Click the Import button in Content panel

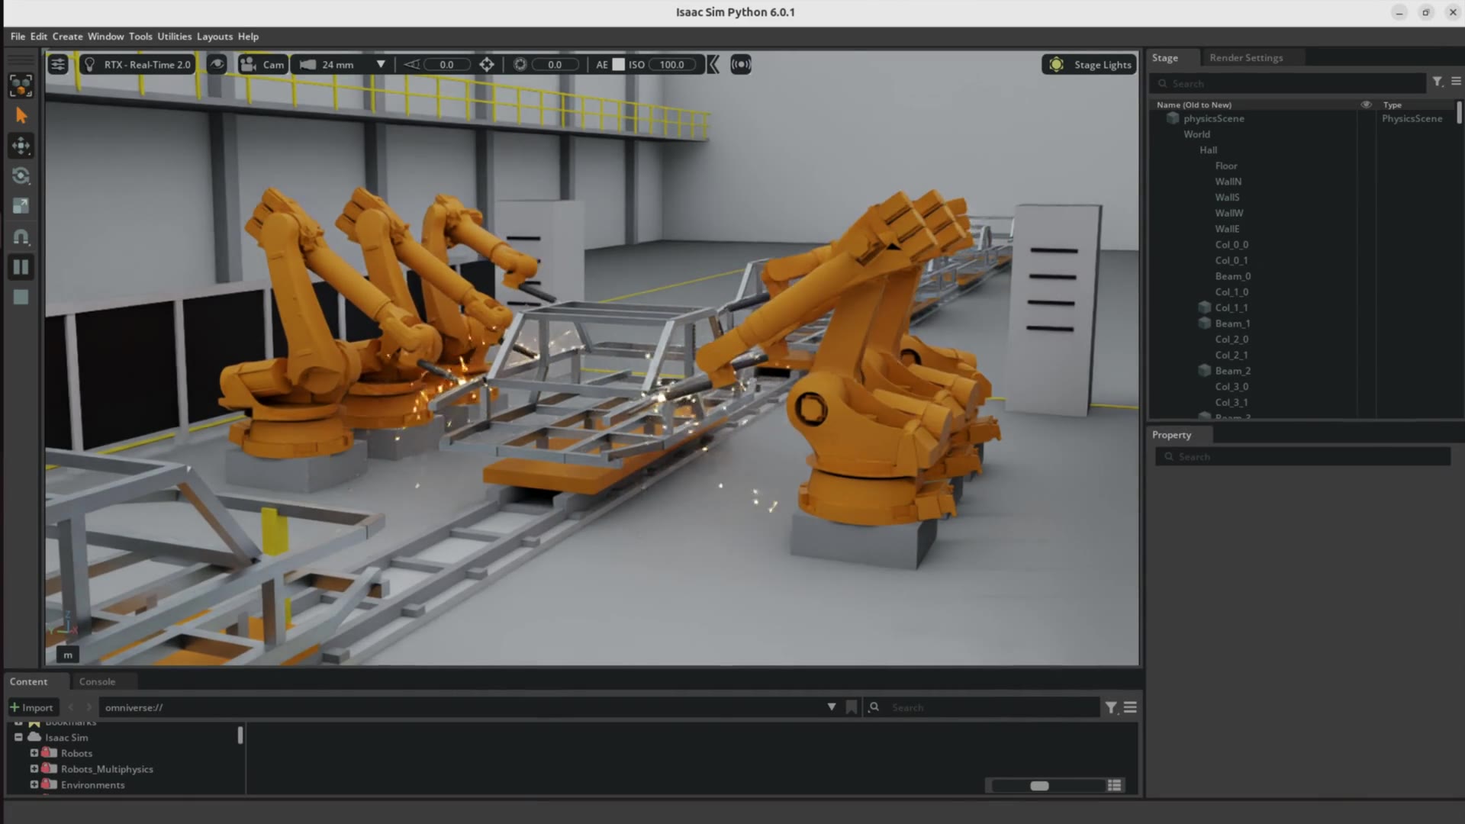[x=31, y=708]
